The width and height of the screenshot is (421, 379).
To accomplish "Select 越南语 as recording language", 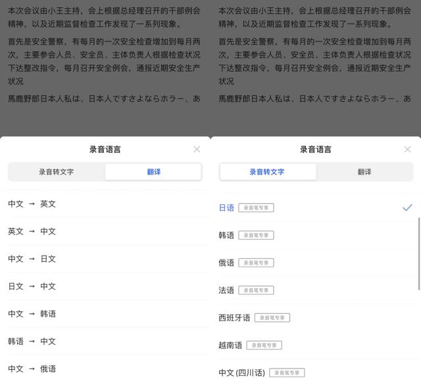I will click(x=316, y=346).
